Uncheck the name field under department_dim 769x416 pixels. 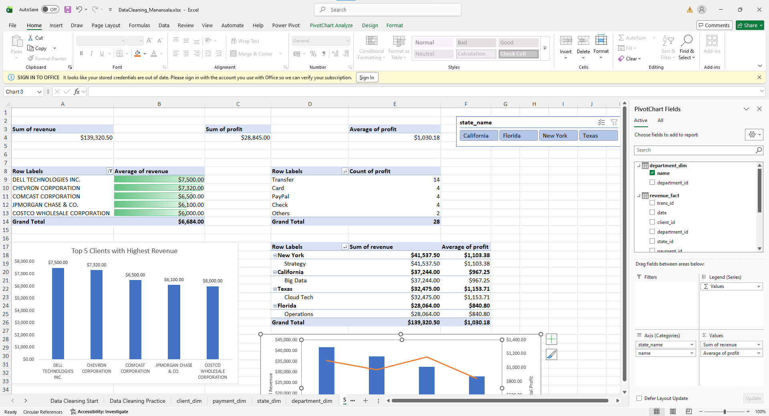652,173
